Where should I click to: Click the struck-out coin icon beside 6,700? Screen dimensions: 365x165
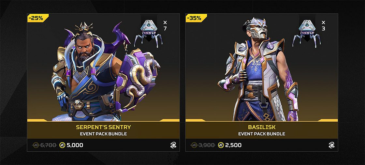36,145
